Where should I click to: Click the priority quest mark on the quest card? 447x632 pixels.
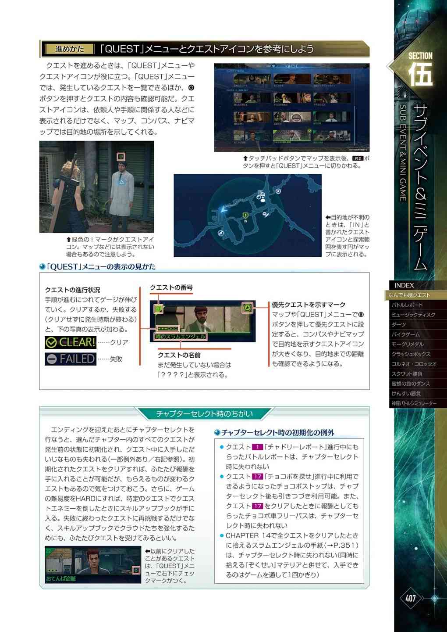pos(248,308)
